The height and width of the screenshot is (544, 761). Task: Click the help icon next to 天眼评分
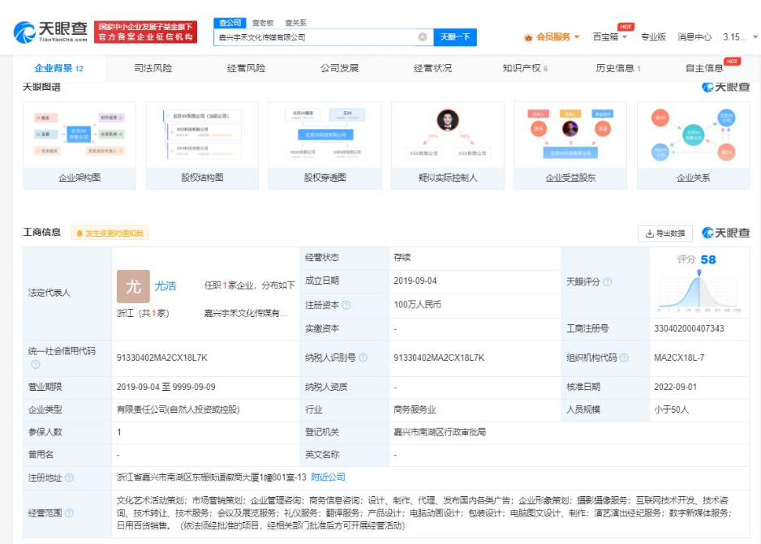click(x=607, y=281)
